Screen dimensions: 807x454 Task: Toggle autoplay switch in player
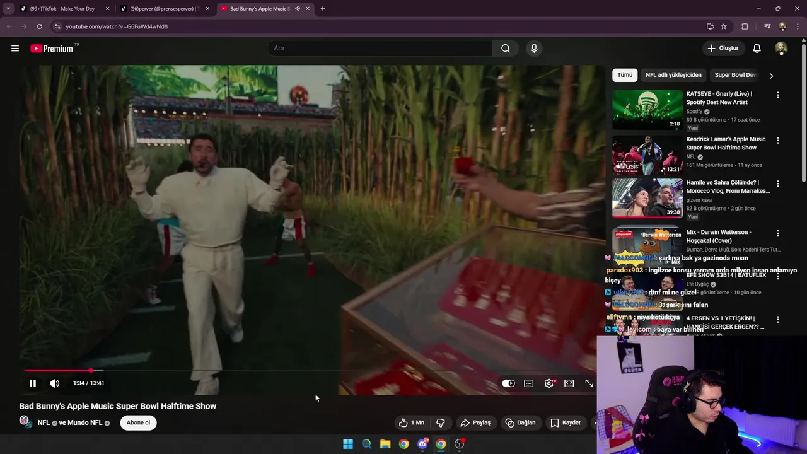(509, 383)
